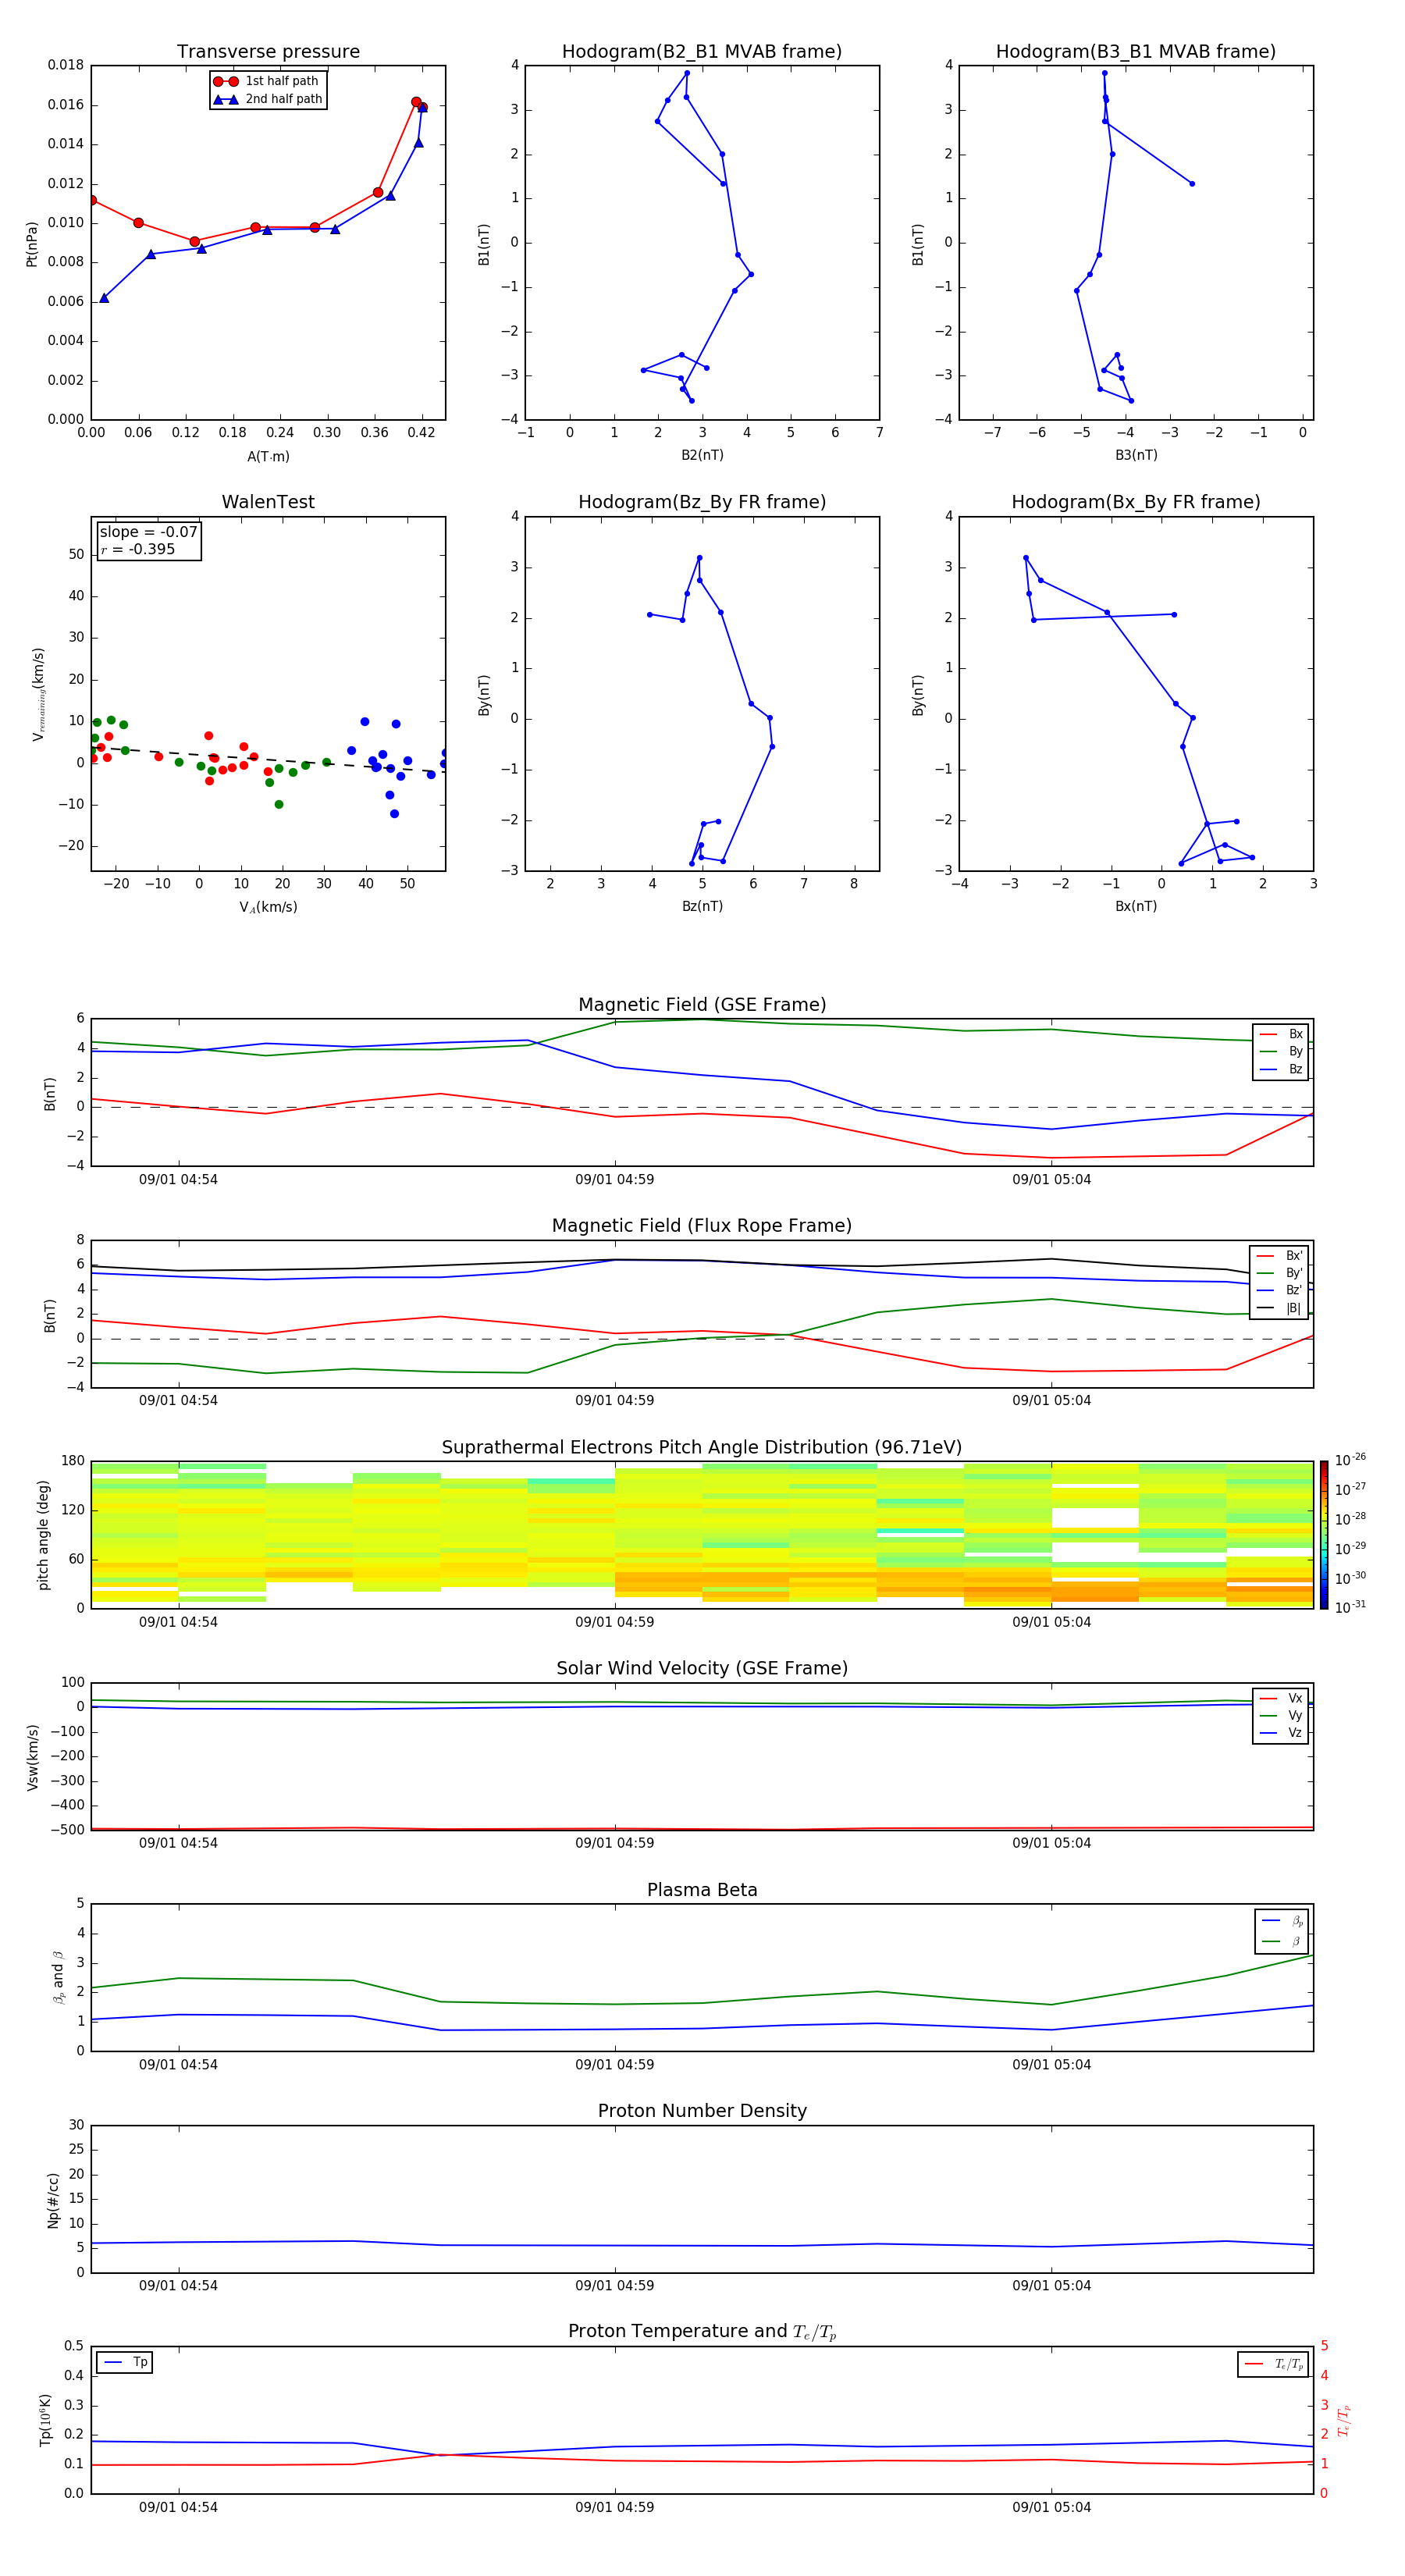Click the "Proton Number Density" title
This screenshot has height=2576, width=1405.
(x=702, y=2111)
